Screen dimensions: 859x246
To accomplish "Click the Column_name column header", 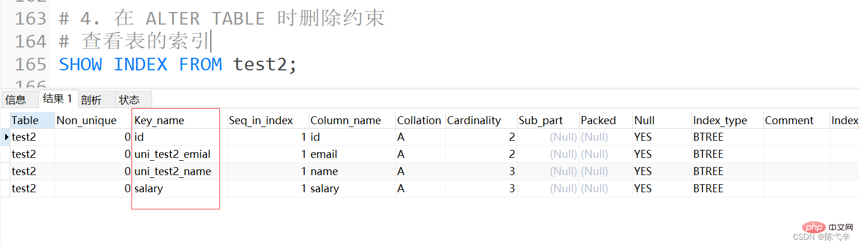I will pyautogui.click(x=345, y=120).
